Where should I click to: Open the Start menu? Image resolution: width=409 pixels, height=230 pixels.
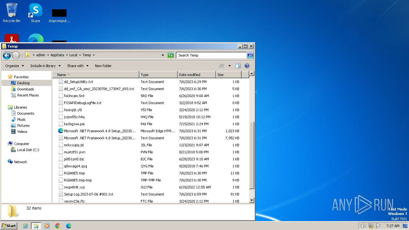tap(9, 226)
